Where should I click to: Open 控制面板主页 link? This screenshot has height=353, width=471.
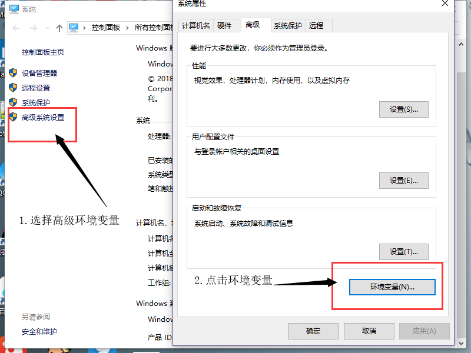(43, 52)
